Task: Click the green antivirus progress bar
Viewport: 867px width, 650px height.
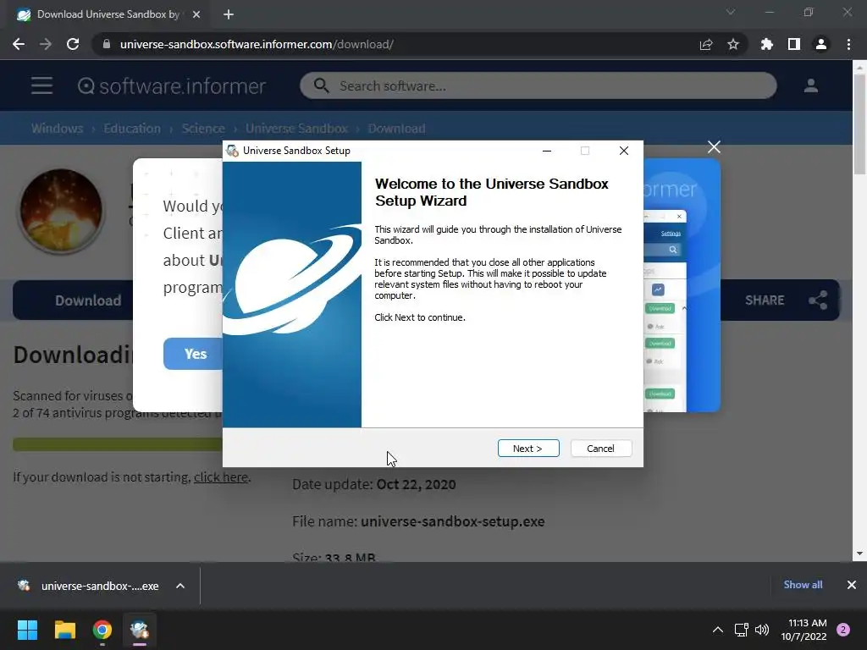Action: point(118,443)
